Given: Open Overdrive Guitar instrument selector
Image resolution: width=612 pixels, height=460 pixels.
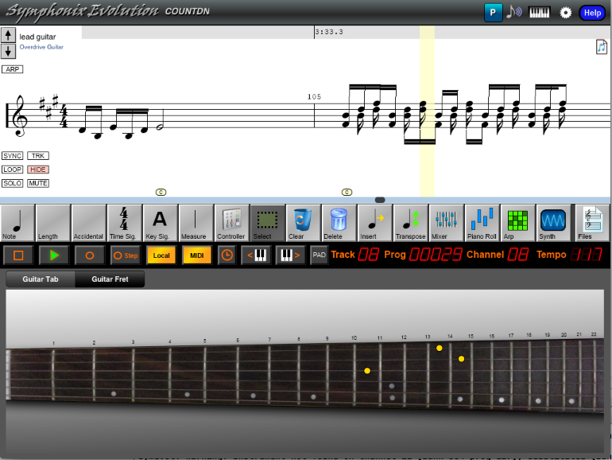Looking at the screenshot, I should (41, 48).
